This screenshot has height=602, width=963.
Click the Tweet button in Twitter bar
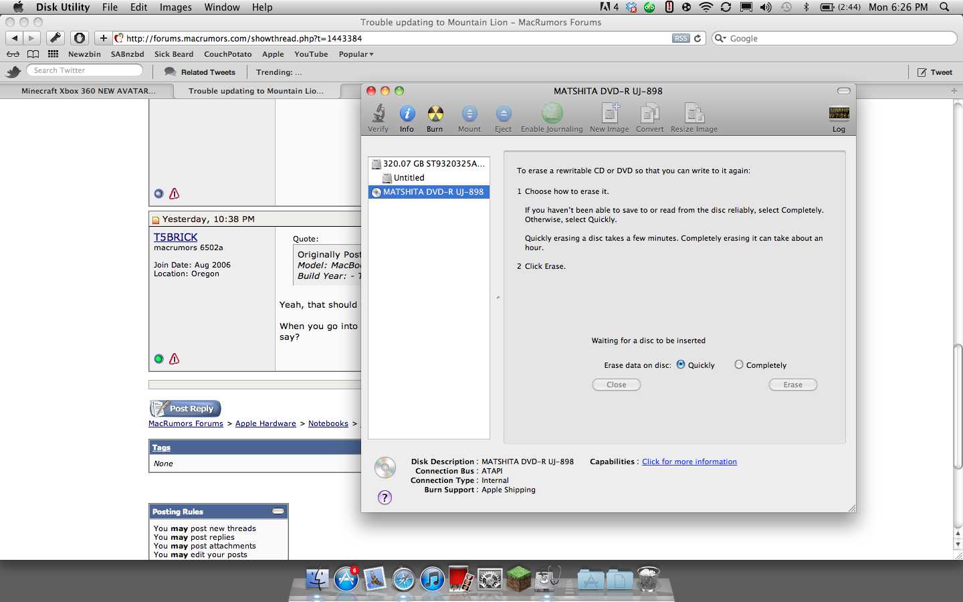tap(935, 72)
